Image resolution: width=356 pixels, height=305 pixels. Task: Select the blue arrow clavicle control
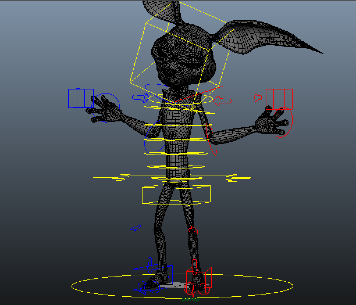coord(143,98)
